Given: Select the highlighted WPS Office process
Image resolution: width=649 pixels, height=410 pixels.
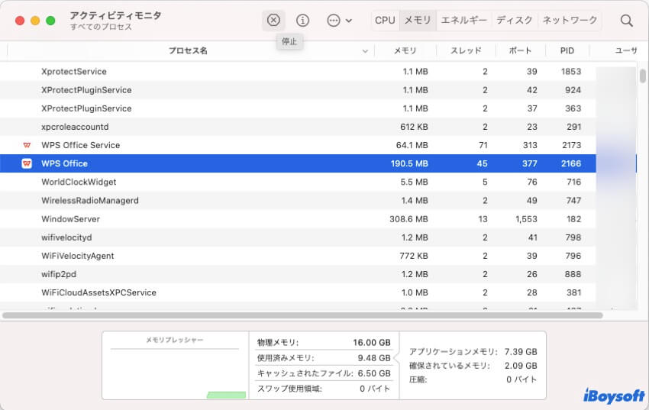Looking at the screenshot, I should pyautogui.click(x=298, y=163).
